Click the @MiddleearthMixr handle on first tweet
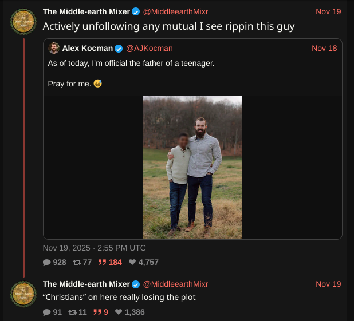Viewport: 354px width, 321px height. [175, 11]
